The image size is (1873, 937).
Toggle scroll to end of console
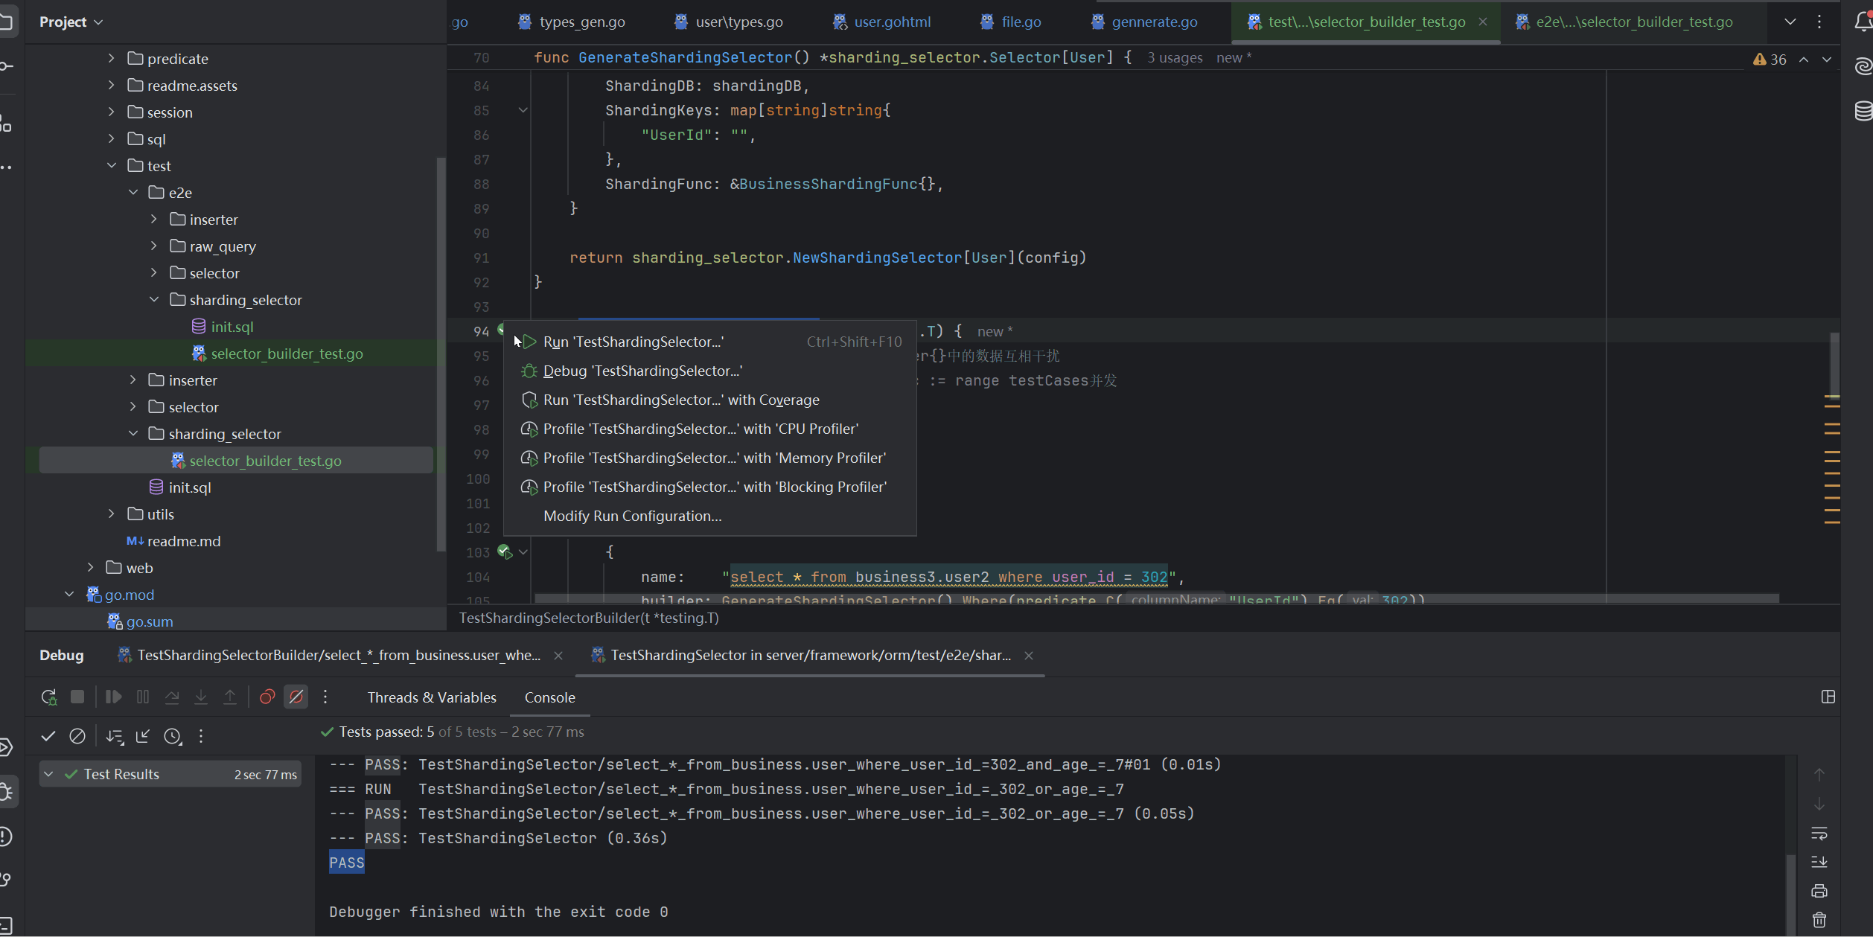pos(1819,862)
